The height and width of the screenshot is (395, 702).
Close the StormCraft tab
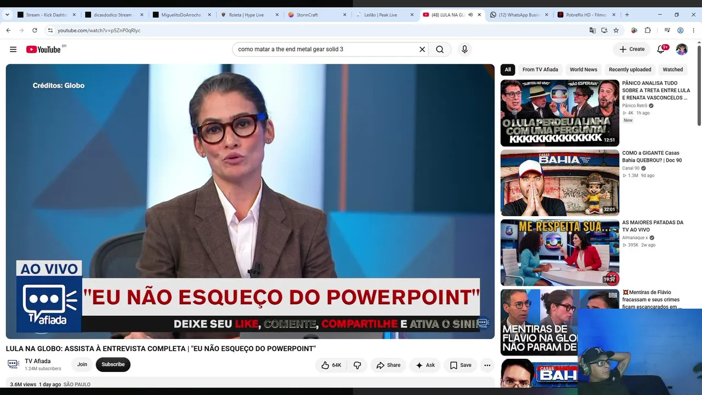click(344, 15)
